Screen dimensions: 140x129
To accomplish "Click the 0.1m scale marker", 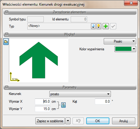I will [x=15, y=77].
